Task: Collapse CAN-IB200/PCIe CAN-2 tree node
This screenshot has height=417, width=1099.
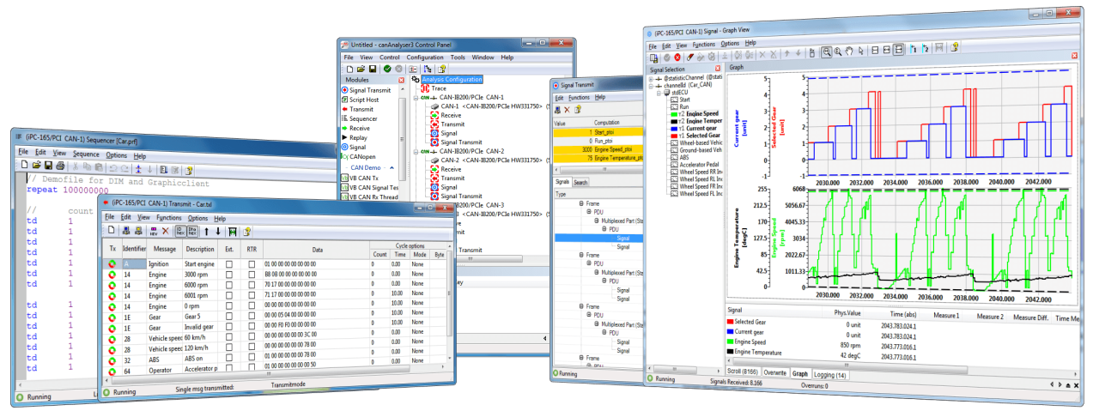Action: [416, 150]
